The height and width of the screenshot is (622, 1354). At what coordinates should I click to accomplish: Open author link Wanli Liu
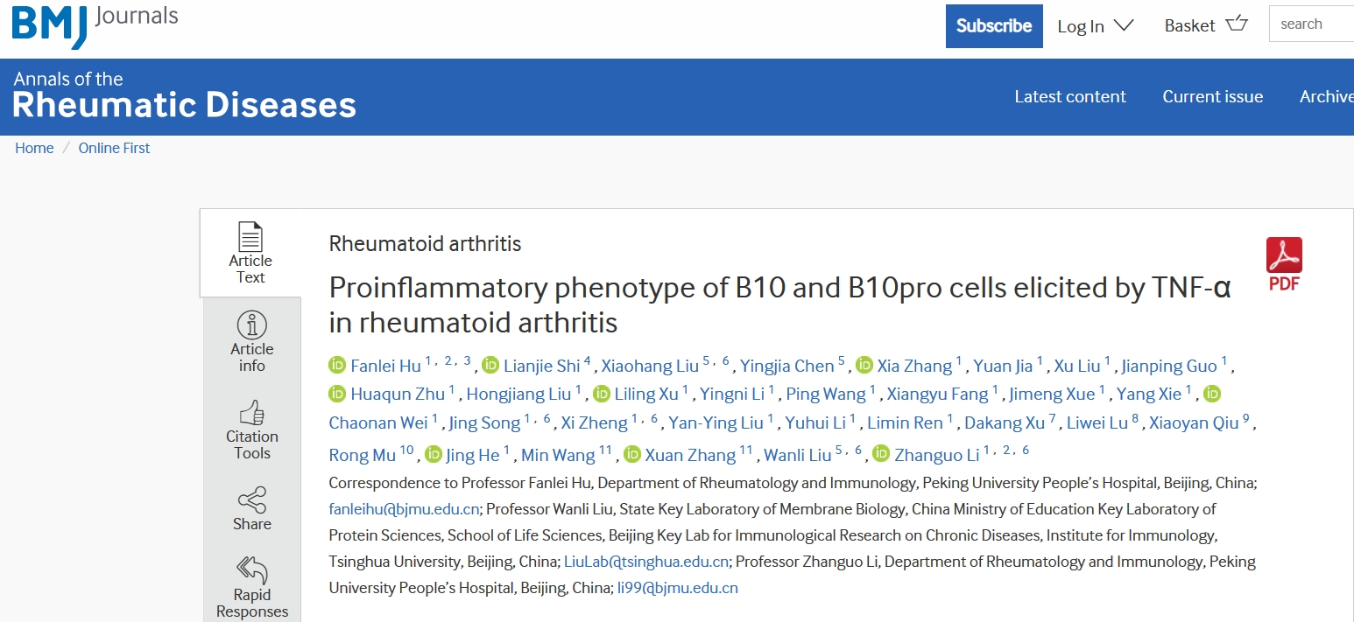point(797,455)
